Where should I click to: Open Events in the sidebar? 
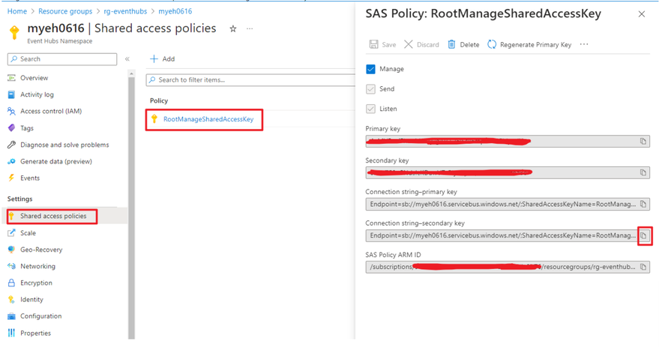click(x=30, y=178)
